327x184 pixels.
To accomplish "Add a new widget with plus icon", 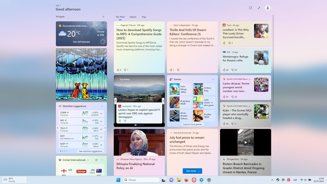I will (103, 16).
